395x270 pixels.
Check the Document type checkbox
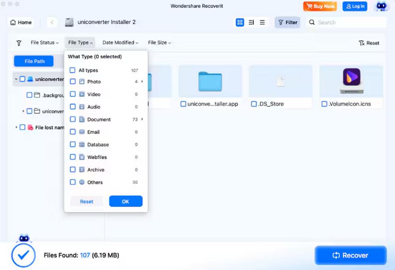click(x=73, y=119)
